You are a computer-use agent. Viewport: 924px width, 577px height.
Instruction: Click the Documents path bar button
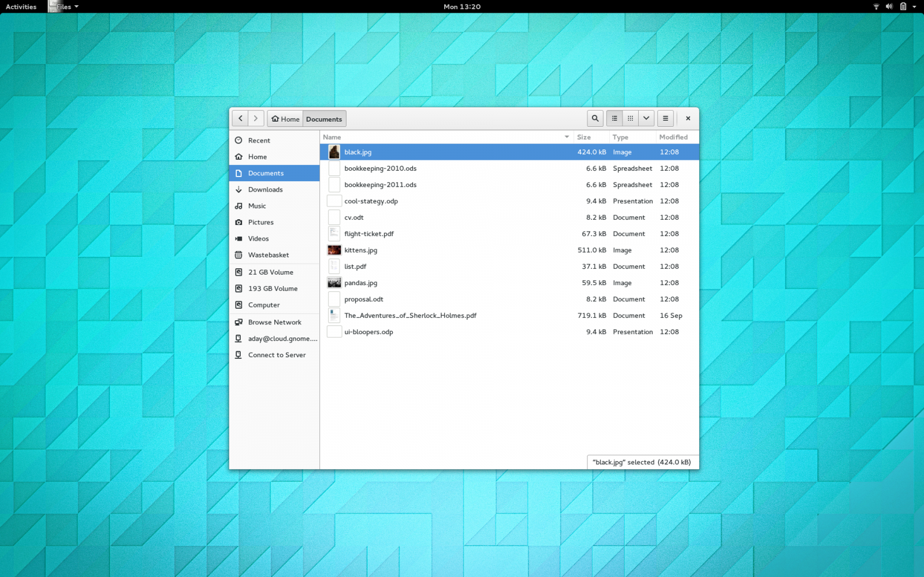[x=324, y=119]
